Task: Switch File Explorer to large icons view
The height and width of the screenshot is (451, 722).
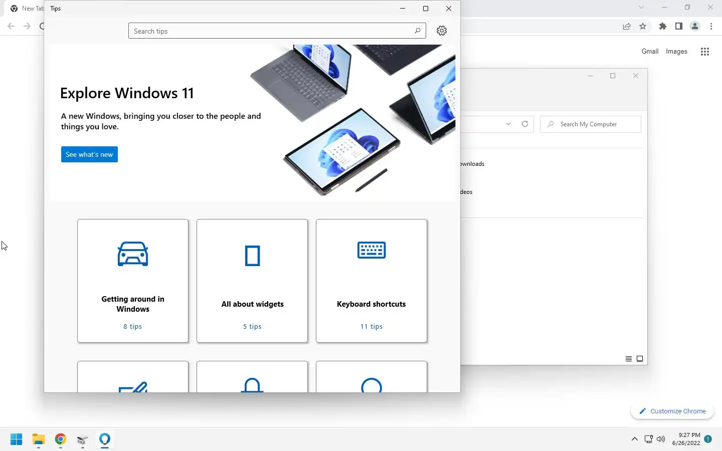Action: tap(640, 359)
